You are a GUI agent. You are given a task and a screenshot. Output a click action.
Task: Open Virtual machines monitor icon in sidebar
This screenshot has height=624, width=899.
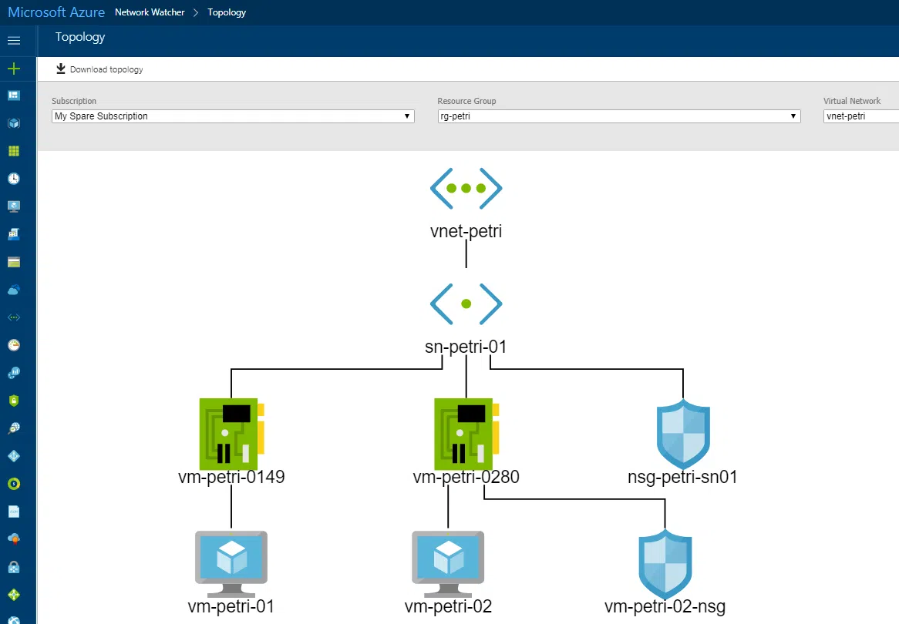[x=14, y=206]
